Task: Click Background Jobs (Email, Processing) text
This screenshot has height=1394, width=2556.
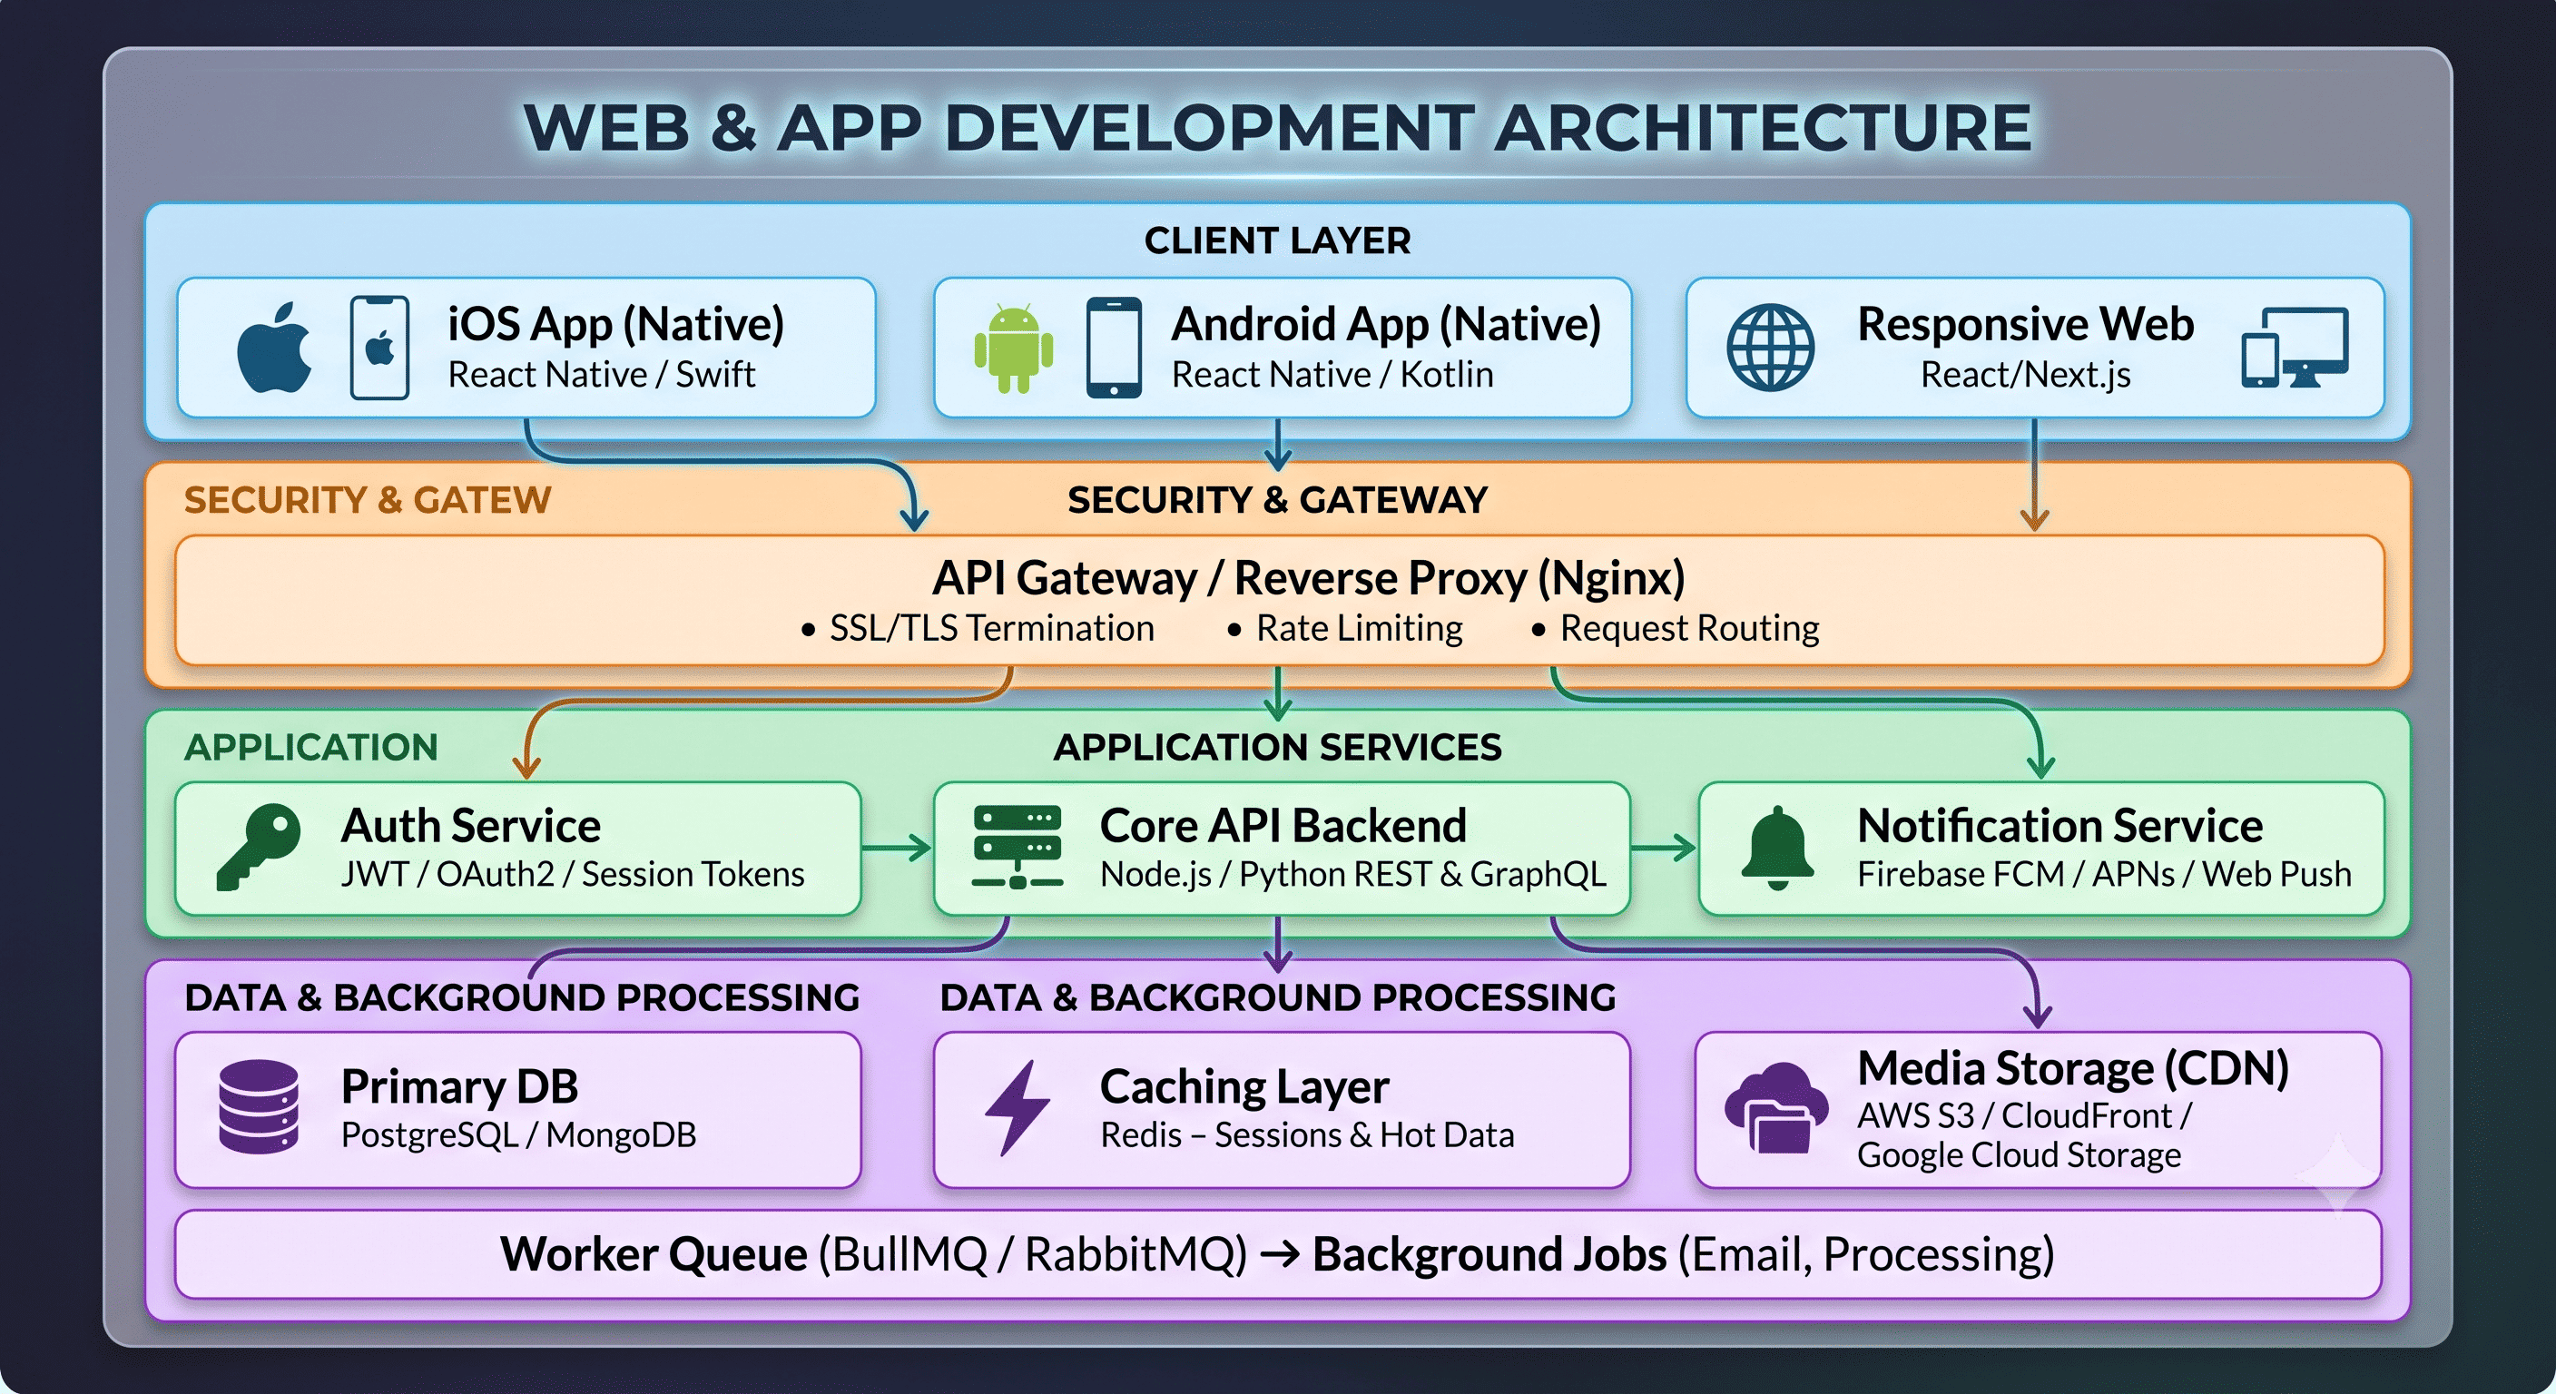Action: [1683, 1254]
